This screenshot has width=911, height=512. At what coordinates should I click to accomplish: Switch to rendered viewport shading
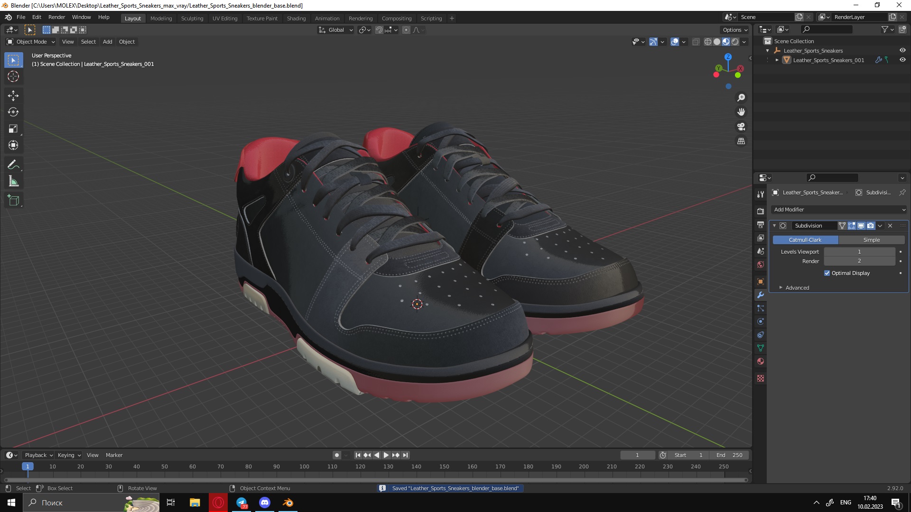(x=735, y=42)
